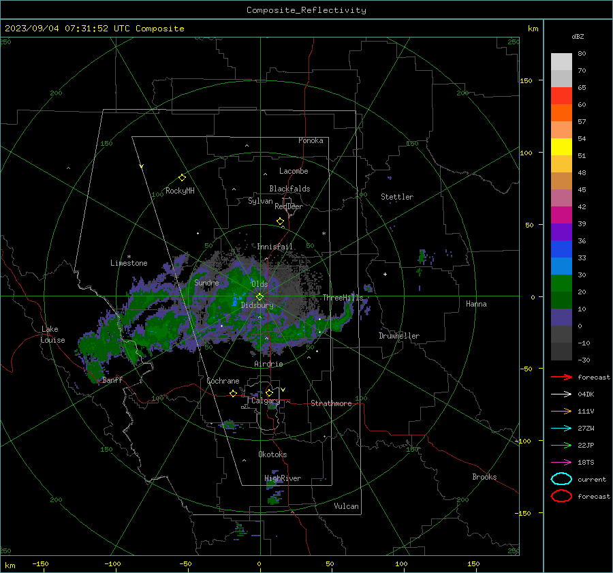Click the Okotoks town label
The image size is (613, 573).
point(272,454)
